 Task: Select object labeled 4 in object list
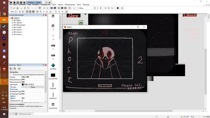click(53, 57)
